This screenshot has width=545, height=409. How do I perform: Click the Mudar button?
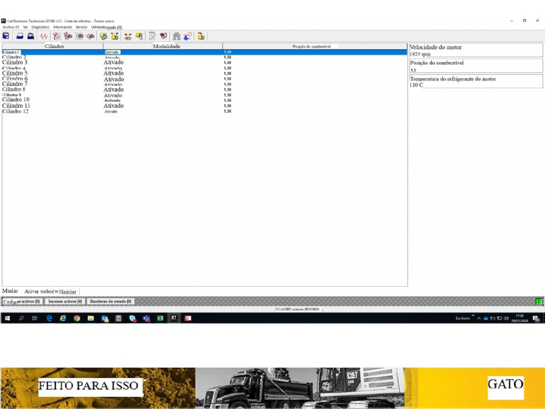10,291
